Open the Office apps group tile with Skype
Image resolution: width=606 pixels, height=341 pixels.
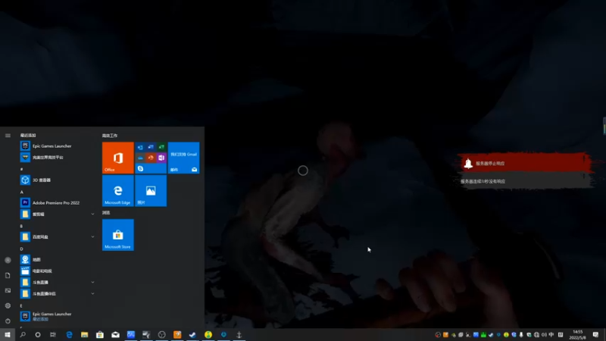pyautogui.click(x=151, y=158)
